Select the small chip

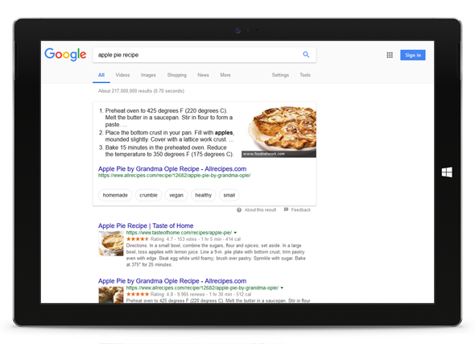coord(229,195)
